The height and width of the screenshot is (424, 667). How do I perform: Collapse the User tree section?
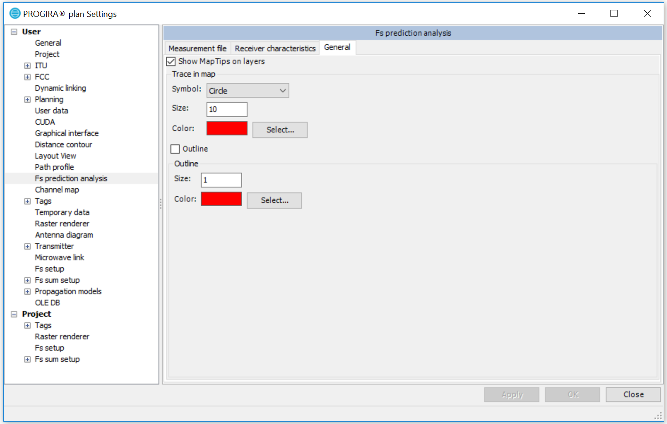(x=13, y=32)
